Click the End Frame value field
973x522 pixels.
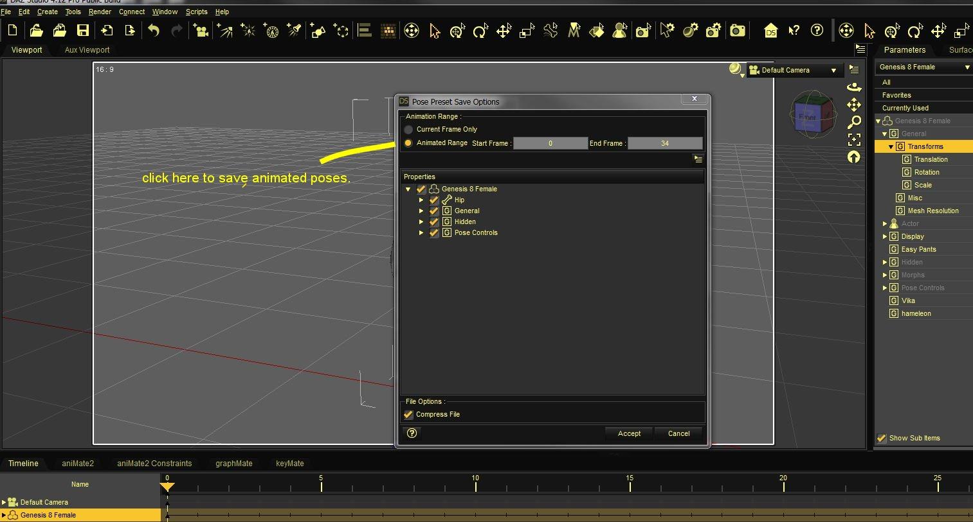665,144
